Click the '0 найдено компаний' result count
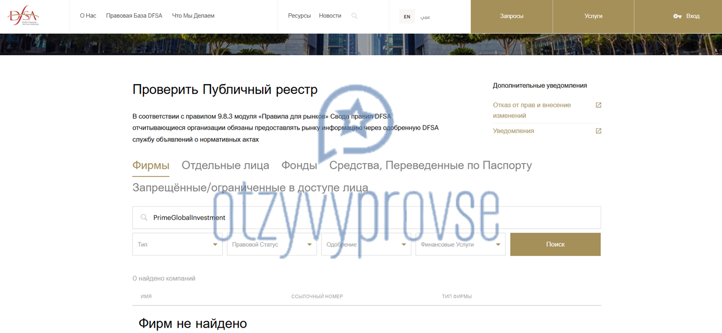 click(164, 279)
